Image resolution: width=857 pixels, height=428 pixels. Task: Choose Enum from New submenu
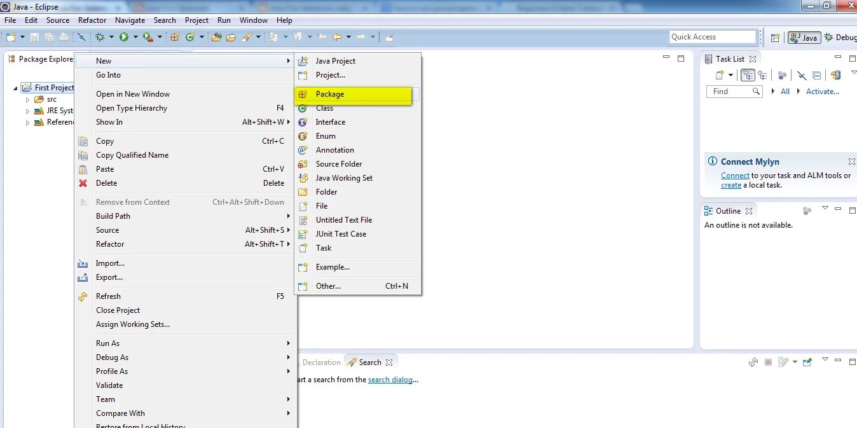coord(357,136)
